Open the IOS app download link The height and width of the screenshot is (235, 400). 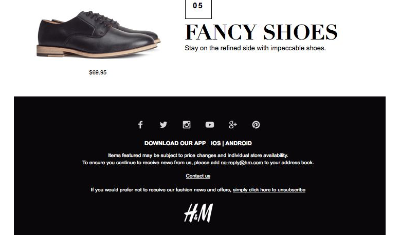tap(215, 143)
